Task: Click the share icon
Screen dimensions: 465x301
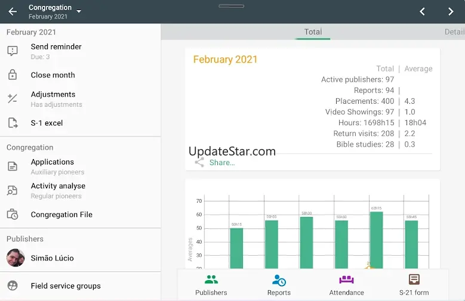Action: pyautogui.click(x=199, y=162)
